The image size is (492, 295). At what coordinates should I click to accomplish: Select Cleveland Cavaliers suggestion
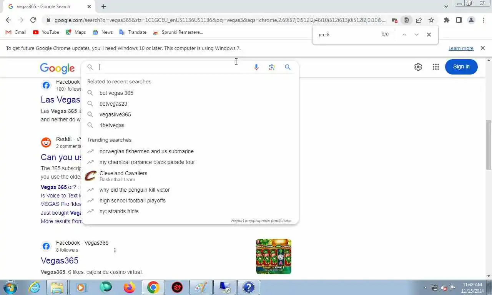[190, 176]
